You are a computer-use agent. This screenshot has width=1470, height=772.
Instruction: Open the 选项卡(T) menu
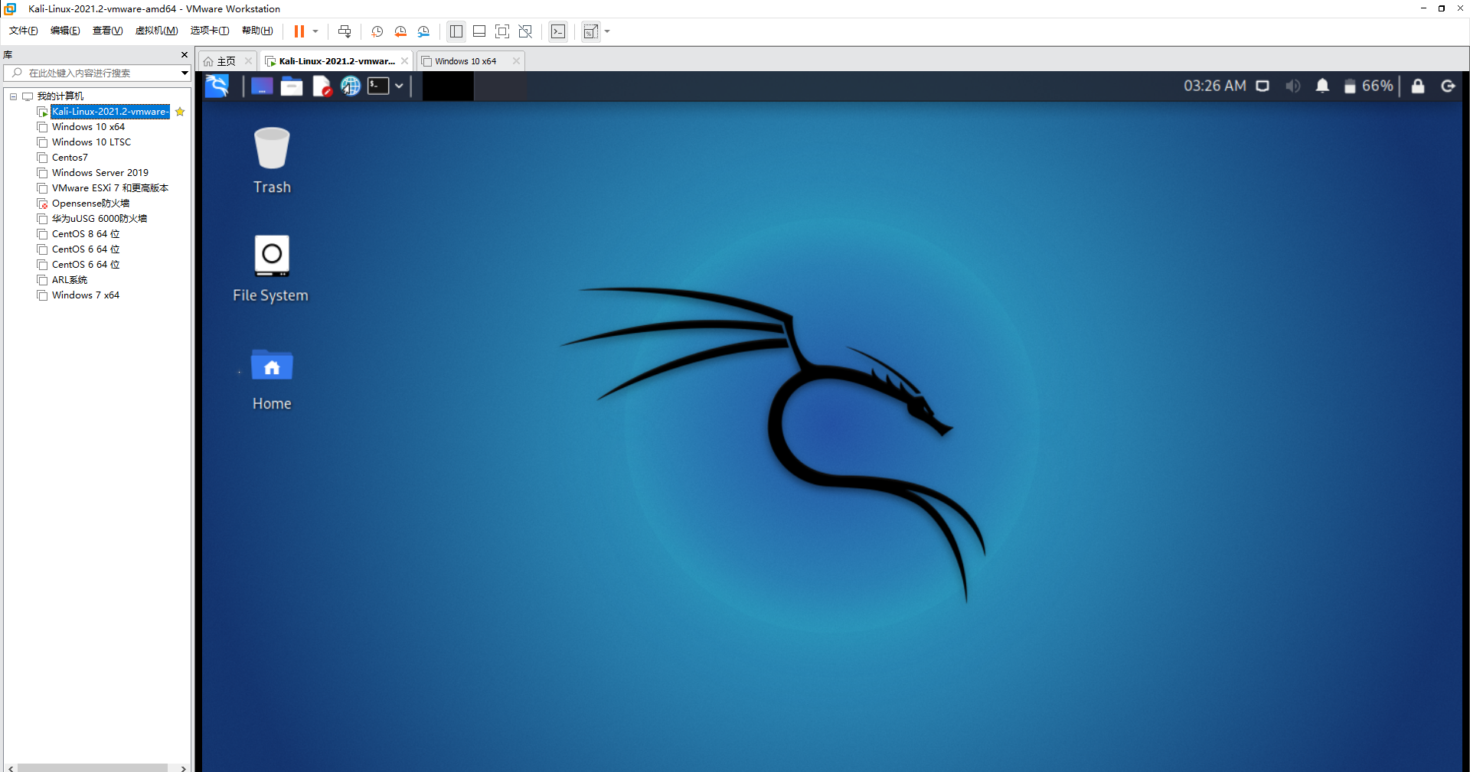pyautogui.click(x=210, y=31)
